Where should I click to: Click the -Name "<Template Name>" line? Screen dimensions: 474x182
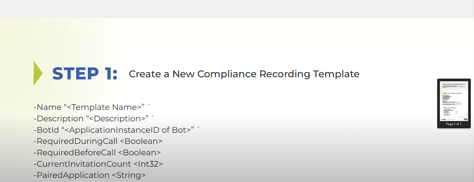(x=91, y=107)
